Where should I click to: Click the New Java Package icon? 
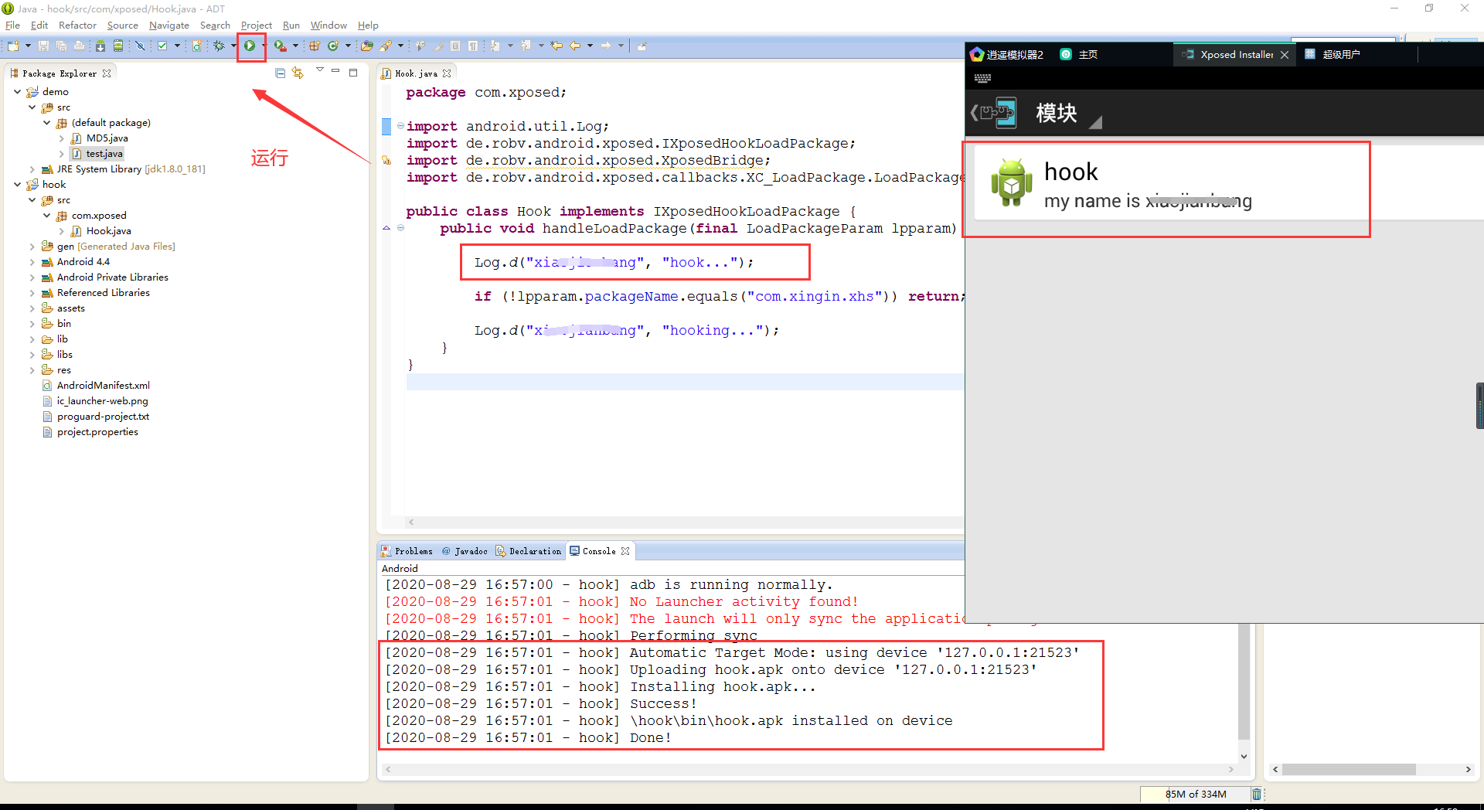click(315, 46)
